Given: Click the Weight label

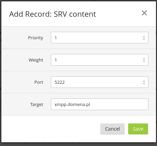Looking at the screenshot, I should [x=36, y=60].
